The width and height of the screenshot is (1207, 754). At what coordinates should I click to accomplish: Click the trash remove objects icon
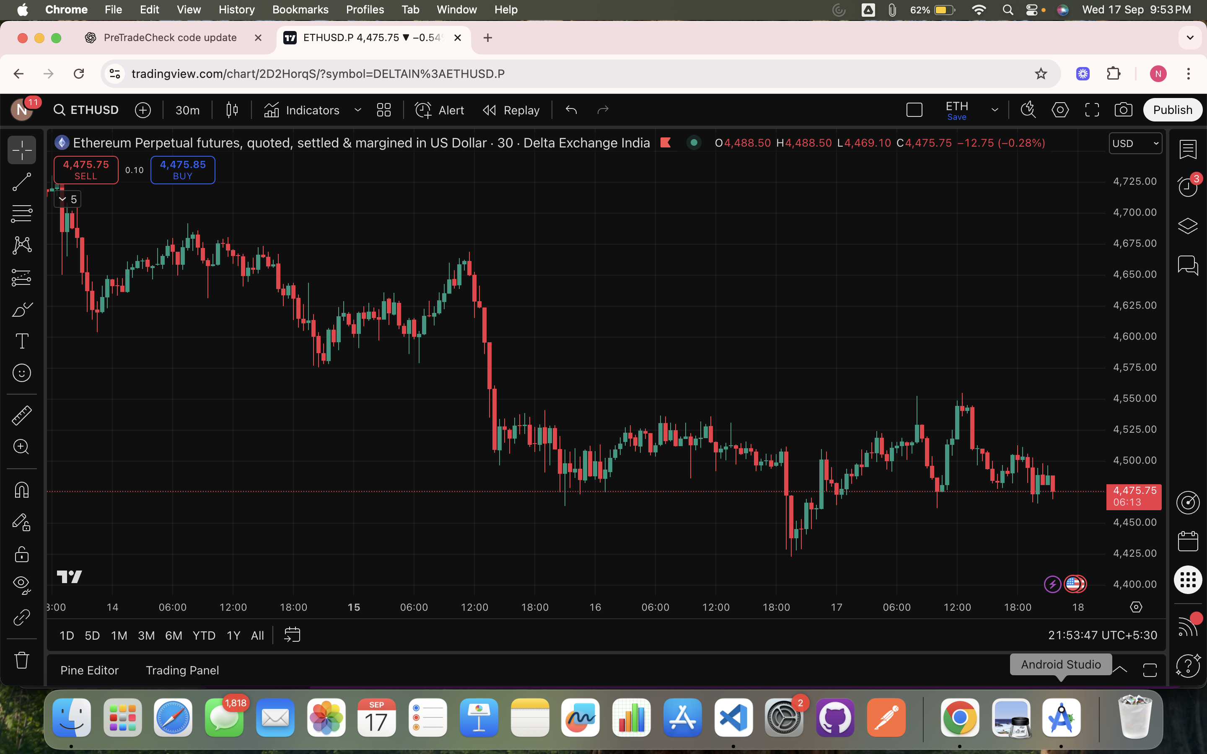click(21, 660)
